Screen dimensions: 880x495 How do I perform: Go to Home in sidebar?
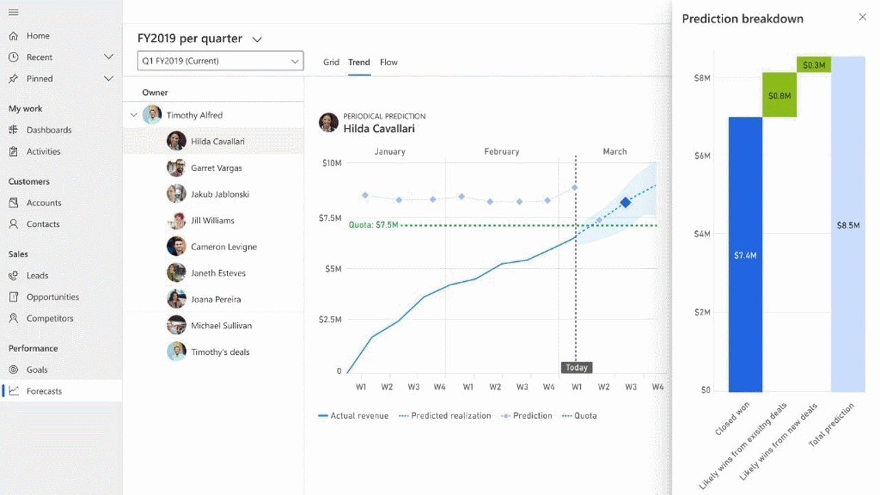click(38, 36)
